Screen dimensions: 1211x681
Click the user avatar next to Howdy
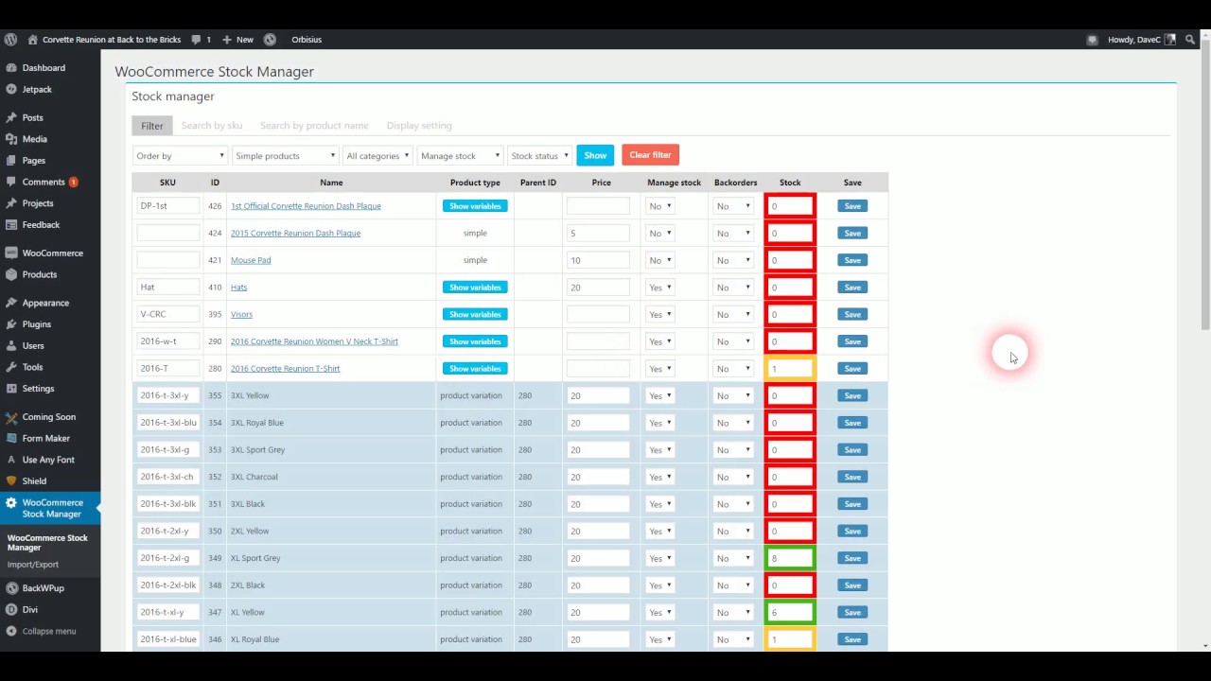tap(1170, 40)
